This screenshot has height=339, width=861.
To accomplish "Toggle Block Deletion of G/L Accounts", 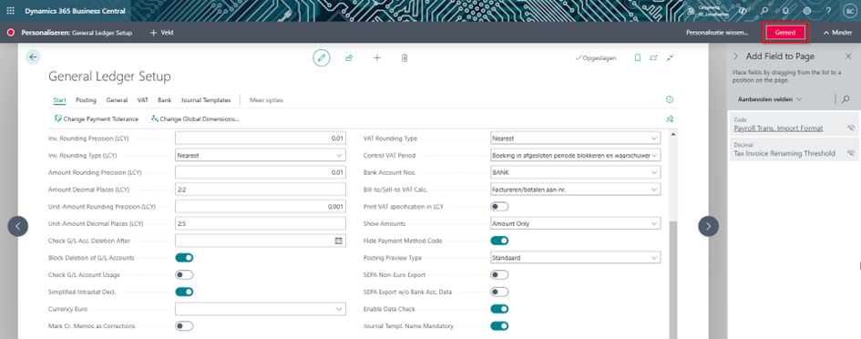I will tap(184, 258).
